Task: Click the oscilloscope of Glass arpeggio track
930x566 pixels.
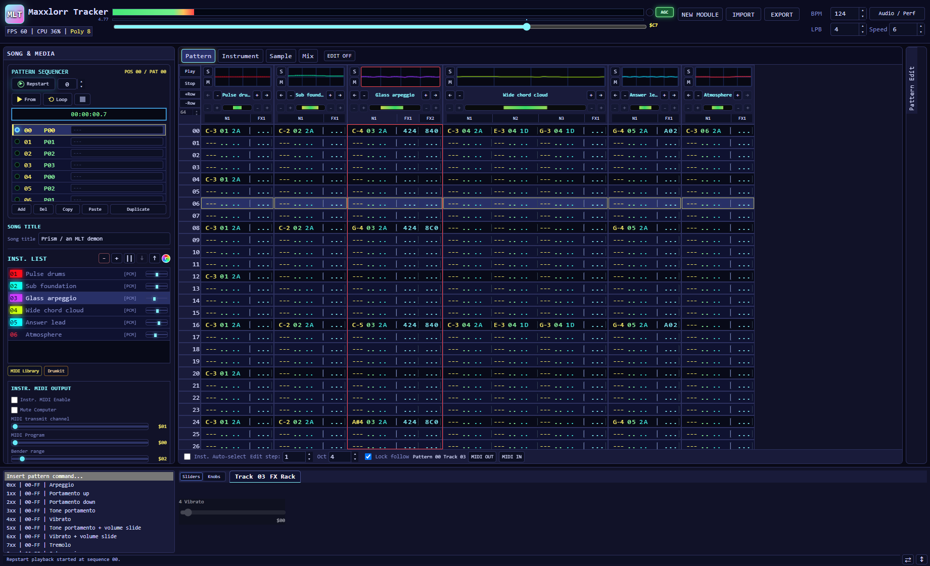Action: [x=400, y=77]
